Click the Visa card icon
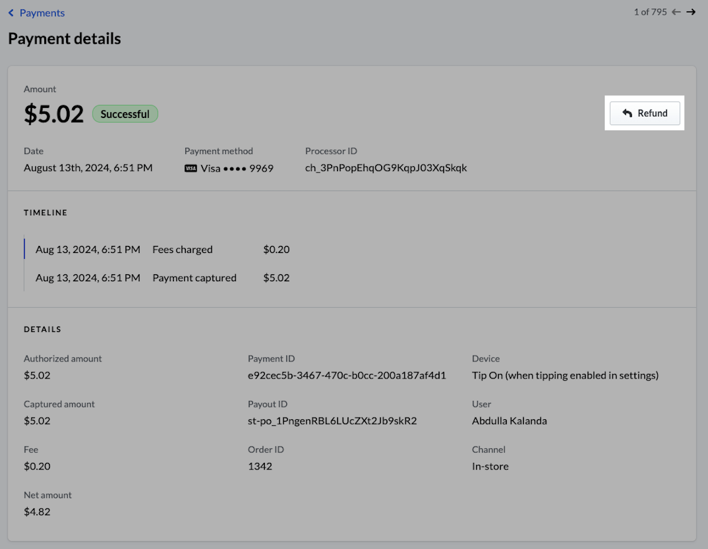The height and width of the screenshot is (549, 708). [x=191, y=168]
